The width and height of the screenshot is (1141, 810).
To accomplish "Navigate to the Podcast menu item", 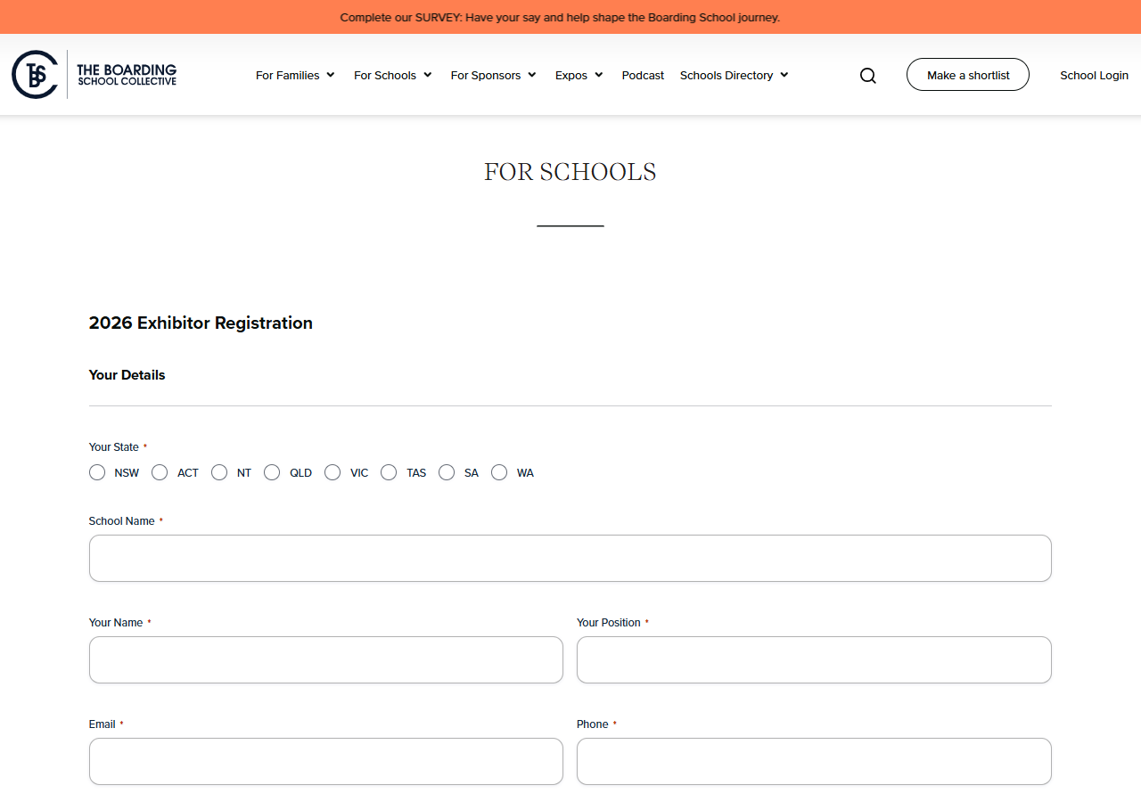I will click(643, 75).
